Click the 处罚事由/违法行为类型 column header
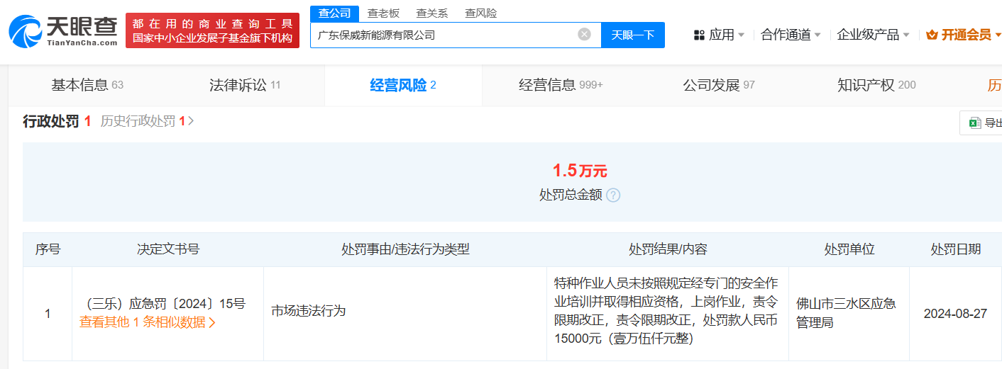This screenshot has width=1002, height=369. [405, 249]
